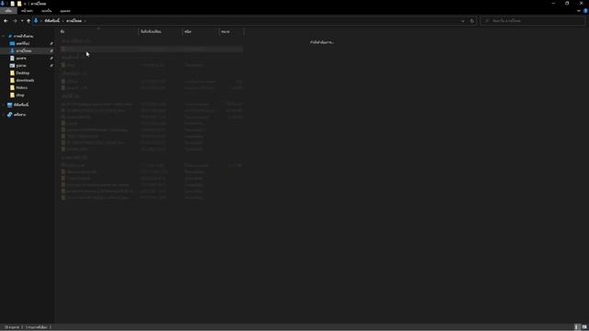
Task: Select the pinned Documents item in the sidebar
Action: 21,58
